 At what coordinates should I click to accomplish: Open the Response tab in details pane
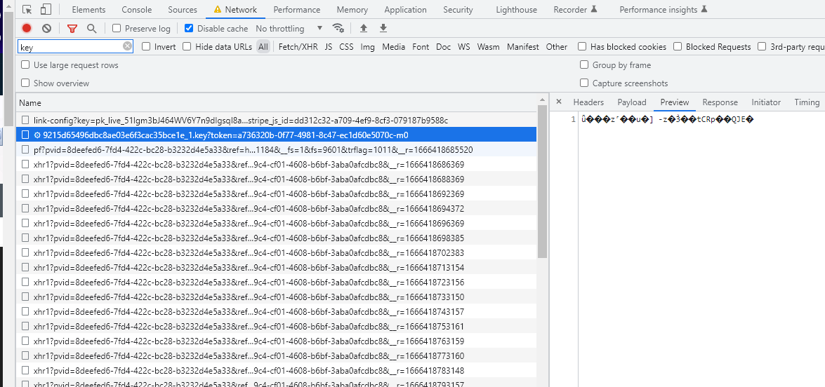720,102
